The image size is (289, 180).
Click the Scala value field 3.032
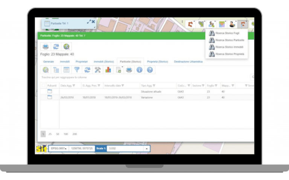[125, 148]
